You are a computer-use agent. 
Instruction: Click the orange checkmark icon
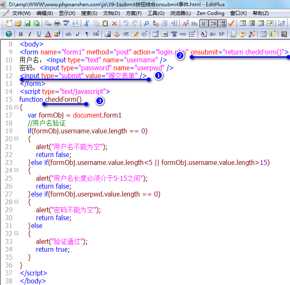[231, 23]
